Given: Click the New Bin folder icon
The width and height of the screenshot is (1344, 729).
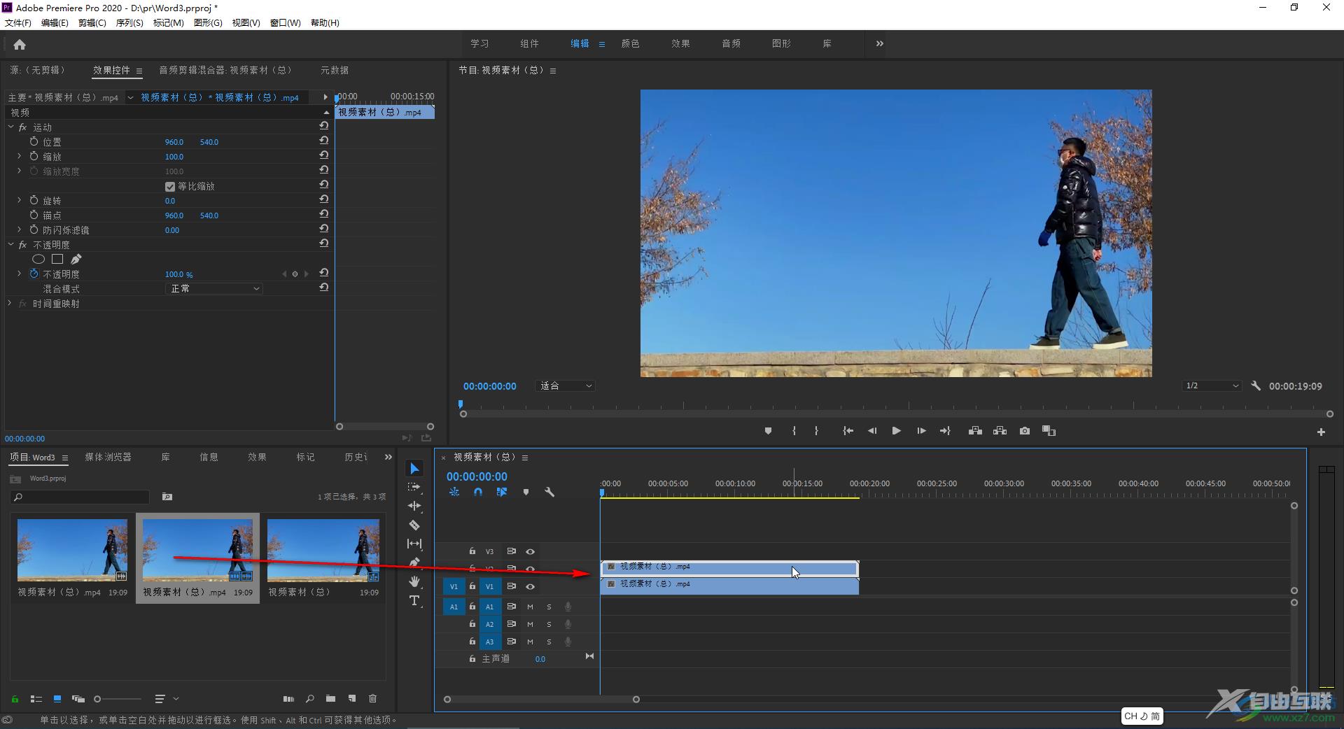Looking at the screenshot, I should coord(330,698).
